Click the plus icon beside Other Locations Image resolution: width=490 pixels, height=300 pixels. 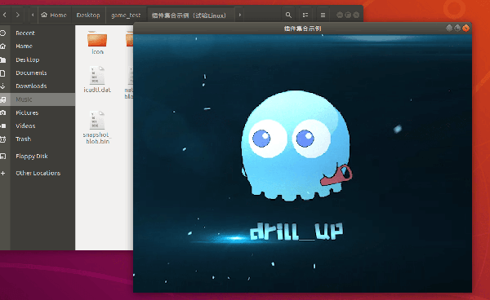[2, 173]
